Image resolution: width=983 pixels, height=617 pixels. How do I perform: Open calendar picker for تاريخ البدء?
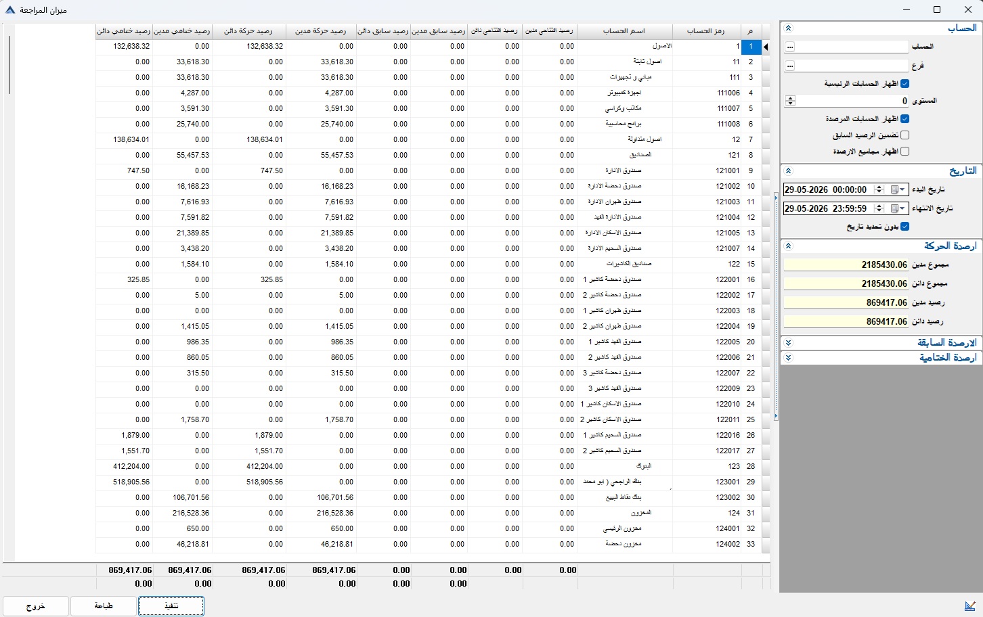898,189
